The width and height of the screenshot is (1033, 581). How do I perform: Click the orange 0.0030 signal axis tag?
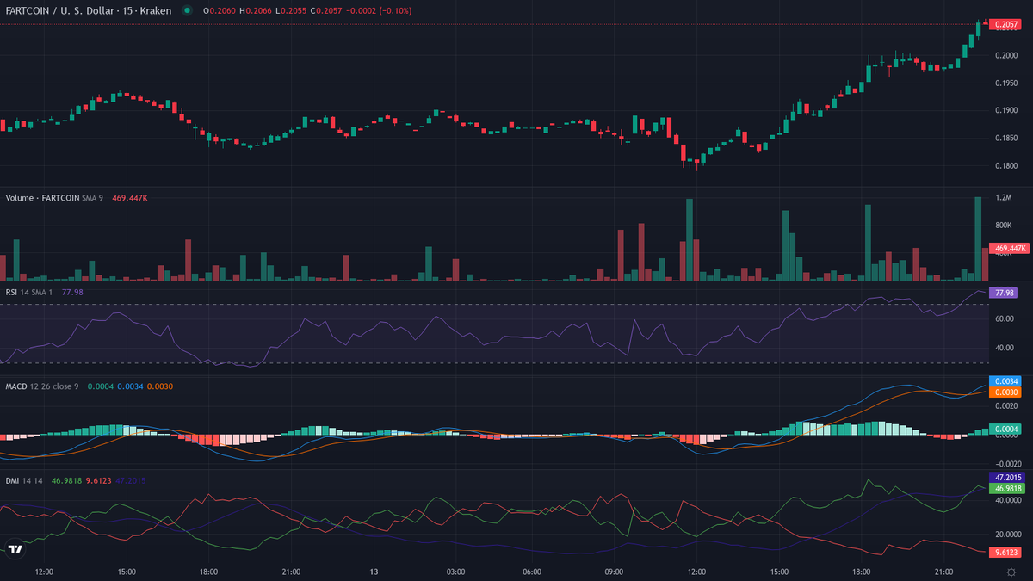tap(1005, 392)
